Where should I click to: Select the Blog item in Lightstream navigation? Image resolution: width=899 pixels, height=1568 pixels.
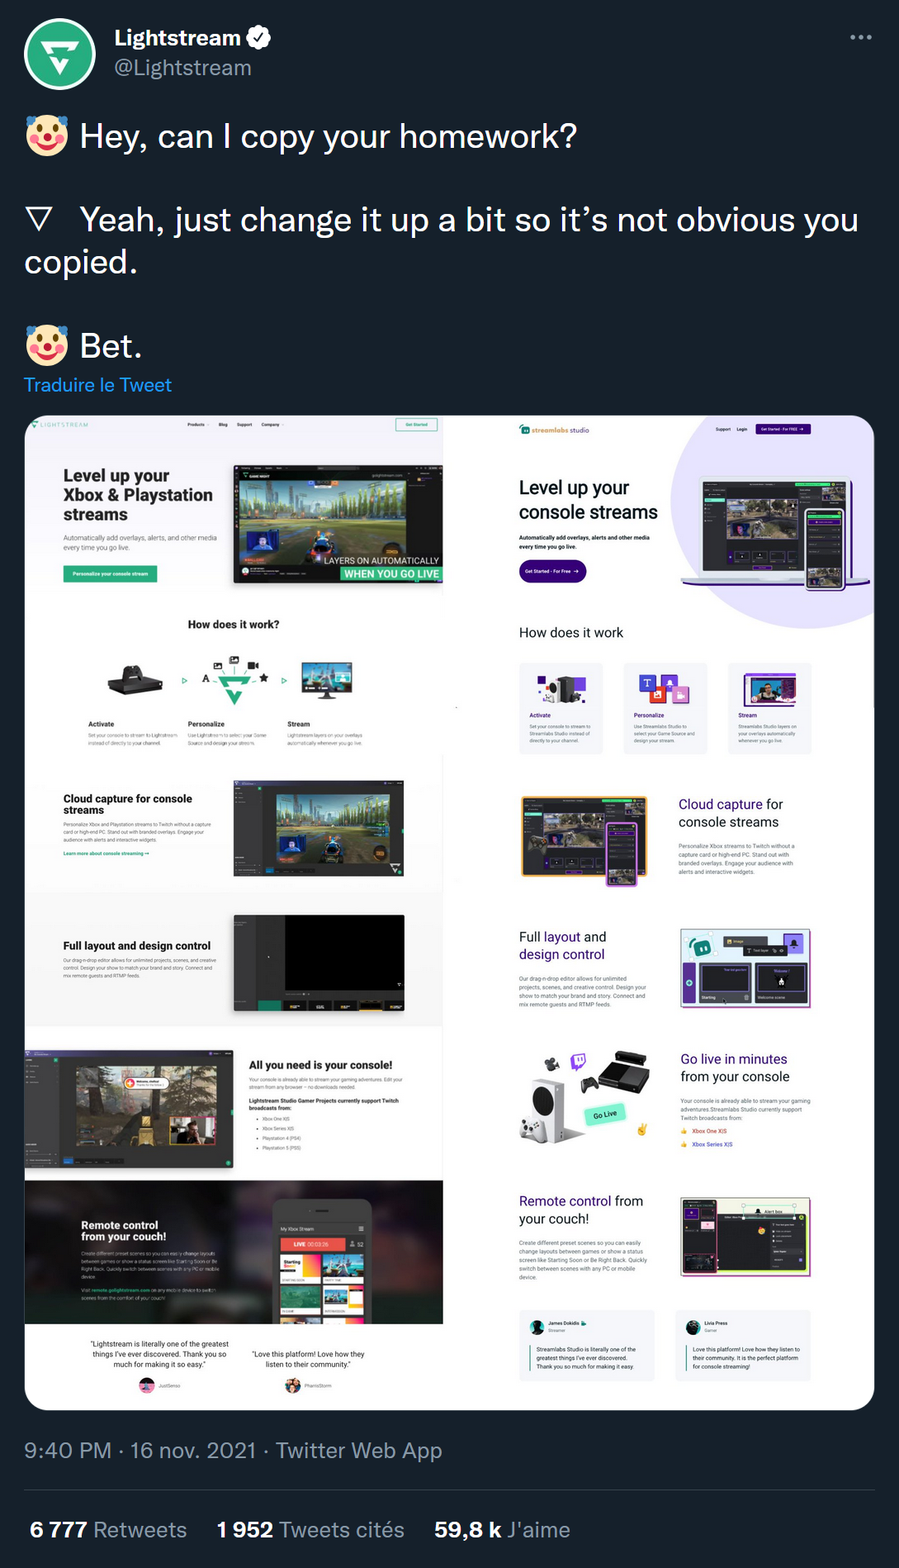tap(223, 425)
